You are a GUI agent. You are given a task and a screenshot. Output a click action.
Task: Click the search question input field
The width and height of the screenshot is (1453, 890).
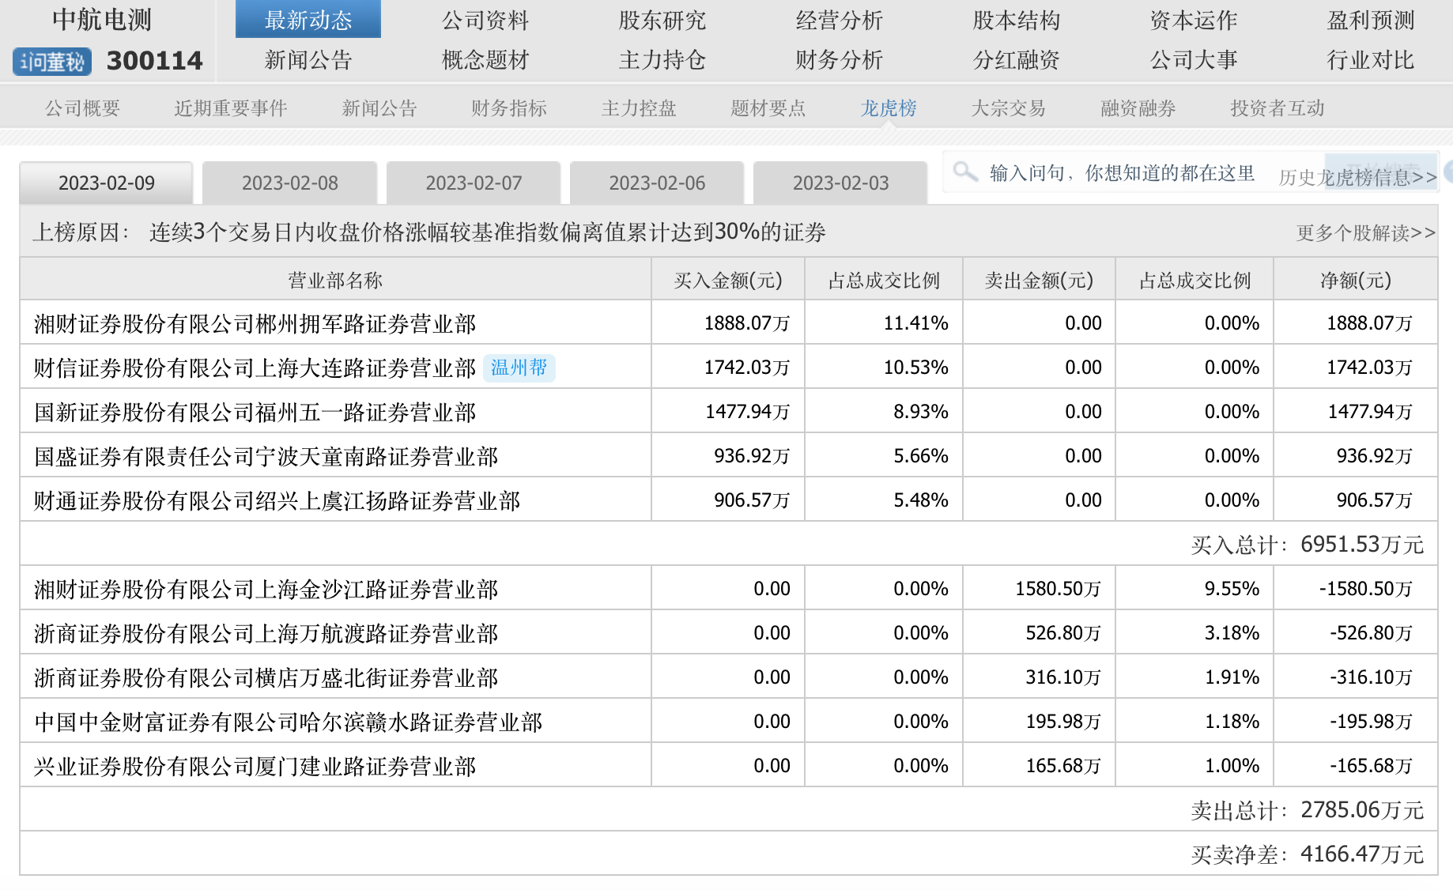point(1123,172)
